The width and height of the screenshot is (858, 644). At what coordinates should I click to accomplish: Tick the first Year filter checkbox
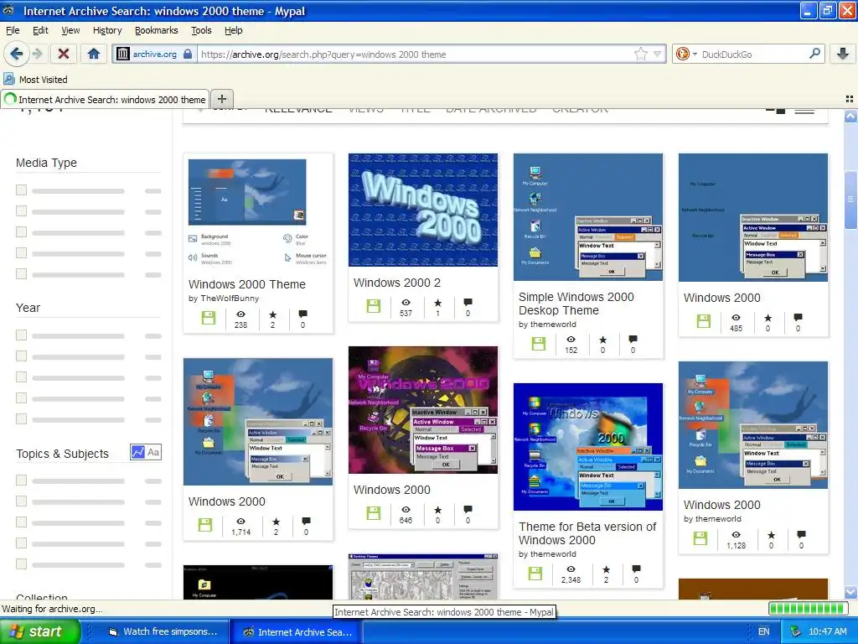21,335
